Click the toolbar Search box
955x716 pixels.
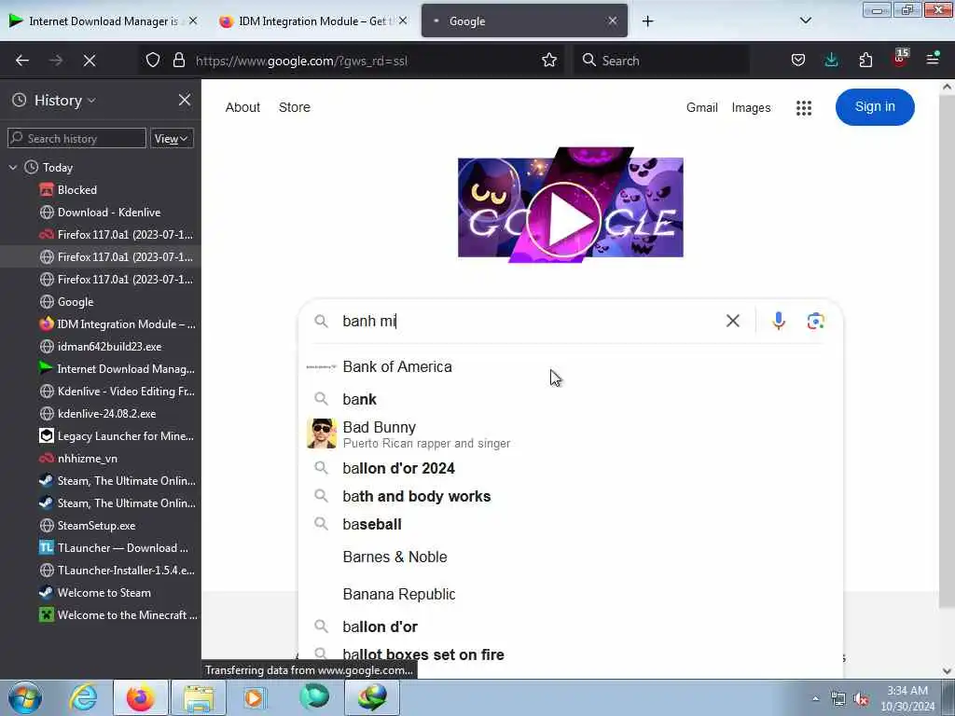coord(661,61)
